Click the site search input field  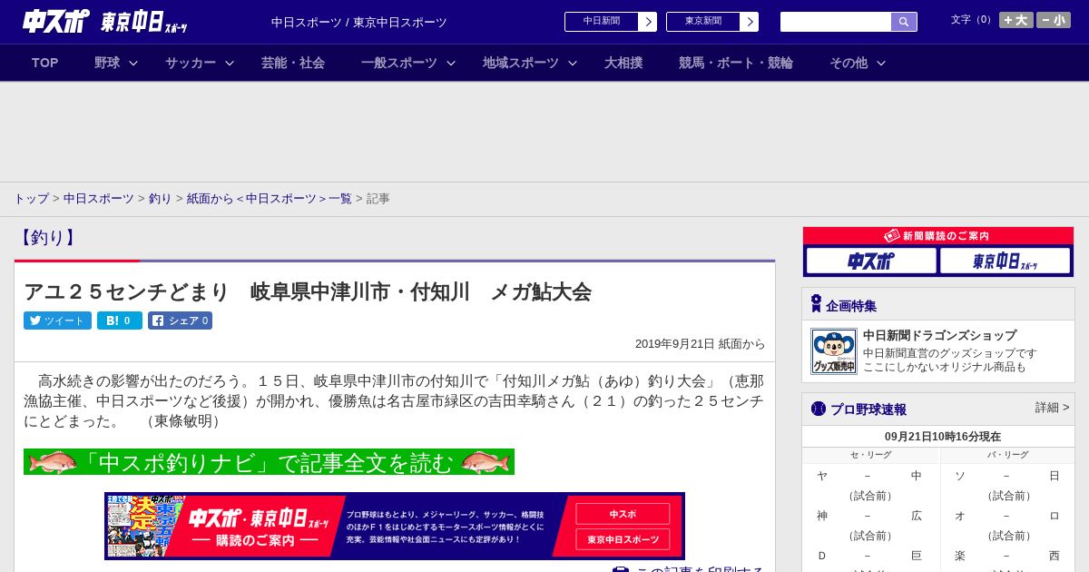pos(836,22)
